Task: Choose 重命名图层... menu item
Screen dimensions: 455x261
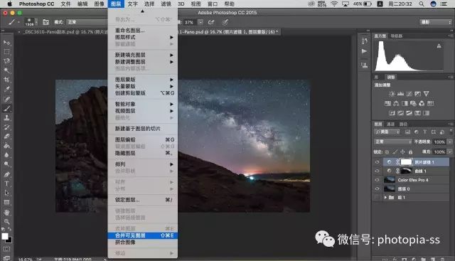Action: (142, 30)
